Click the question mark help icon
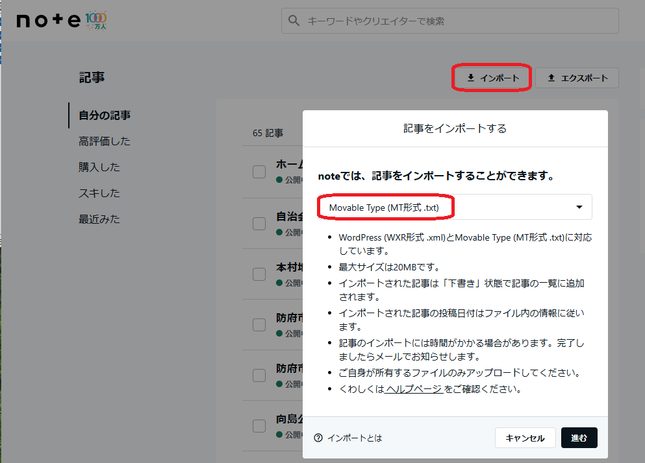The height and width of the screenshot is (463, 645). tap(318, 438)
